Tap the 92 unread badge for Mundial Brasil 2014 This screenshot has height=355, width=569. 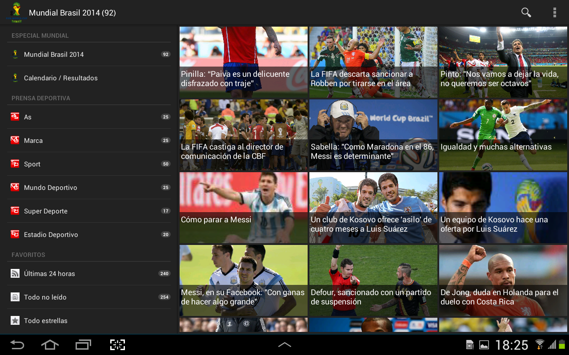tap(166, 55)
